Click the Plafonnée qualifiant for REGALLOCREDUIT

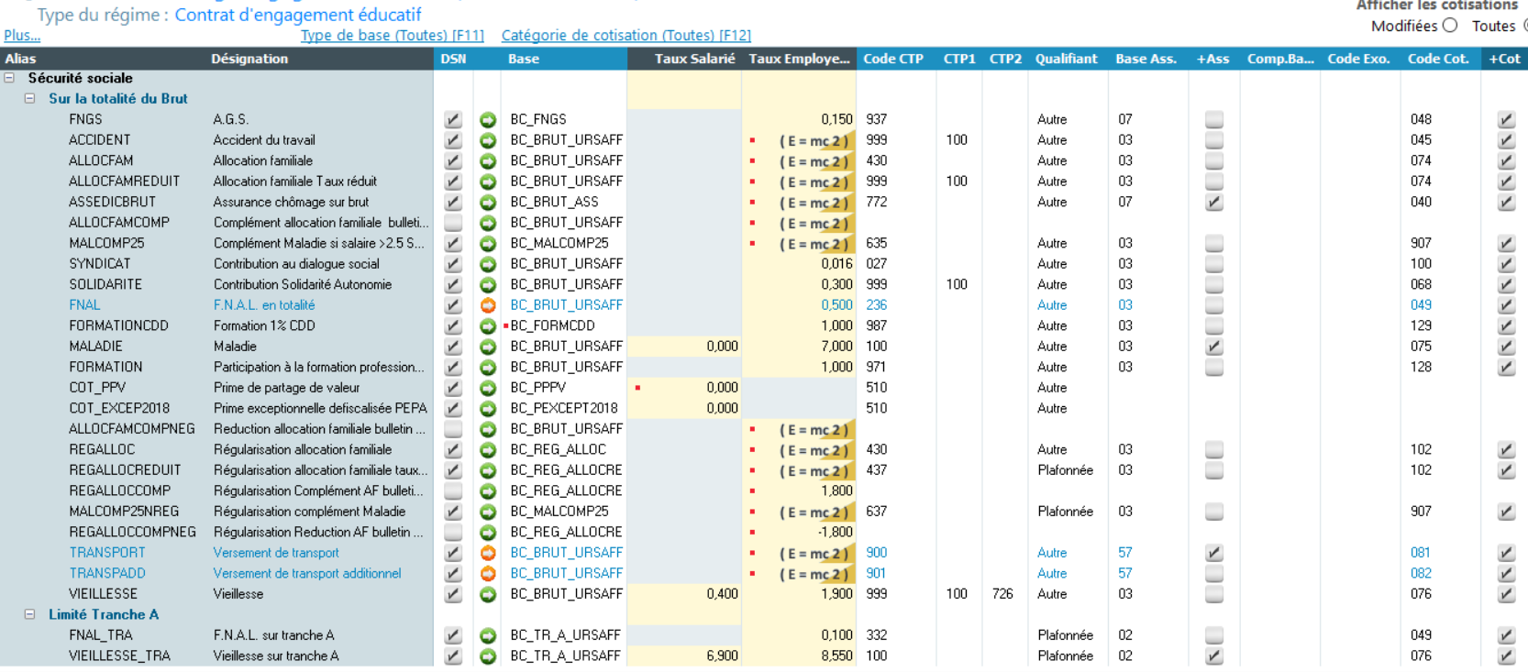[1066, 470]
